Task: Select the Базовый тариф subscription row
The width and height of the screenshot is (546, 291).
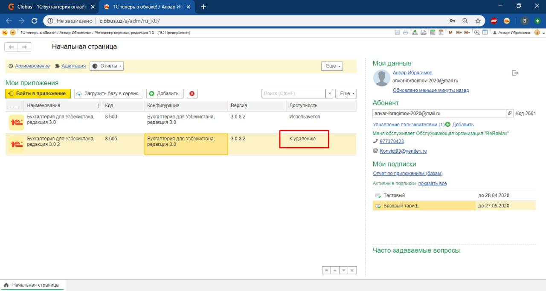Action: (454, 206)
